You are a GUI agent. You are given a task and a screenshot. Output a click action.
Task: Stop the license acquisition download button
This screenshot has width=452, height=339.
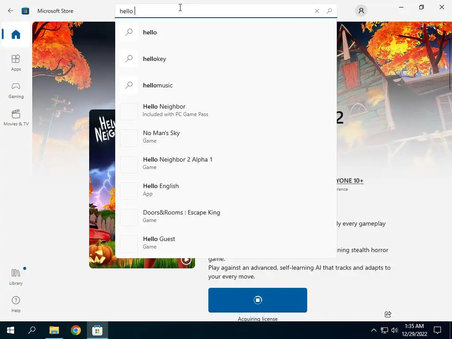pyautogui.click(x=258, y=300)
